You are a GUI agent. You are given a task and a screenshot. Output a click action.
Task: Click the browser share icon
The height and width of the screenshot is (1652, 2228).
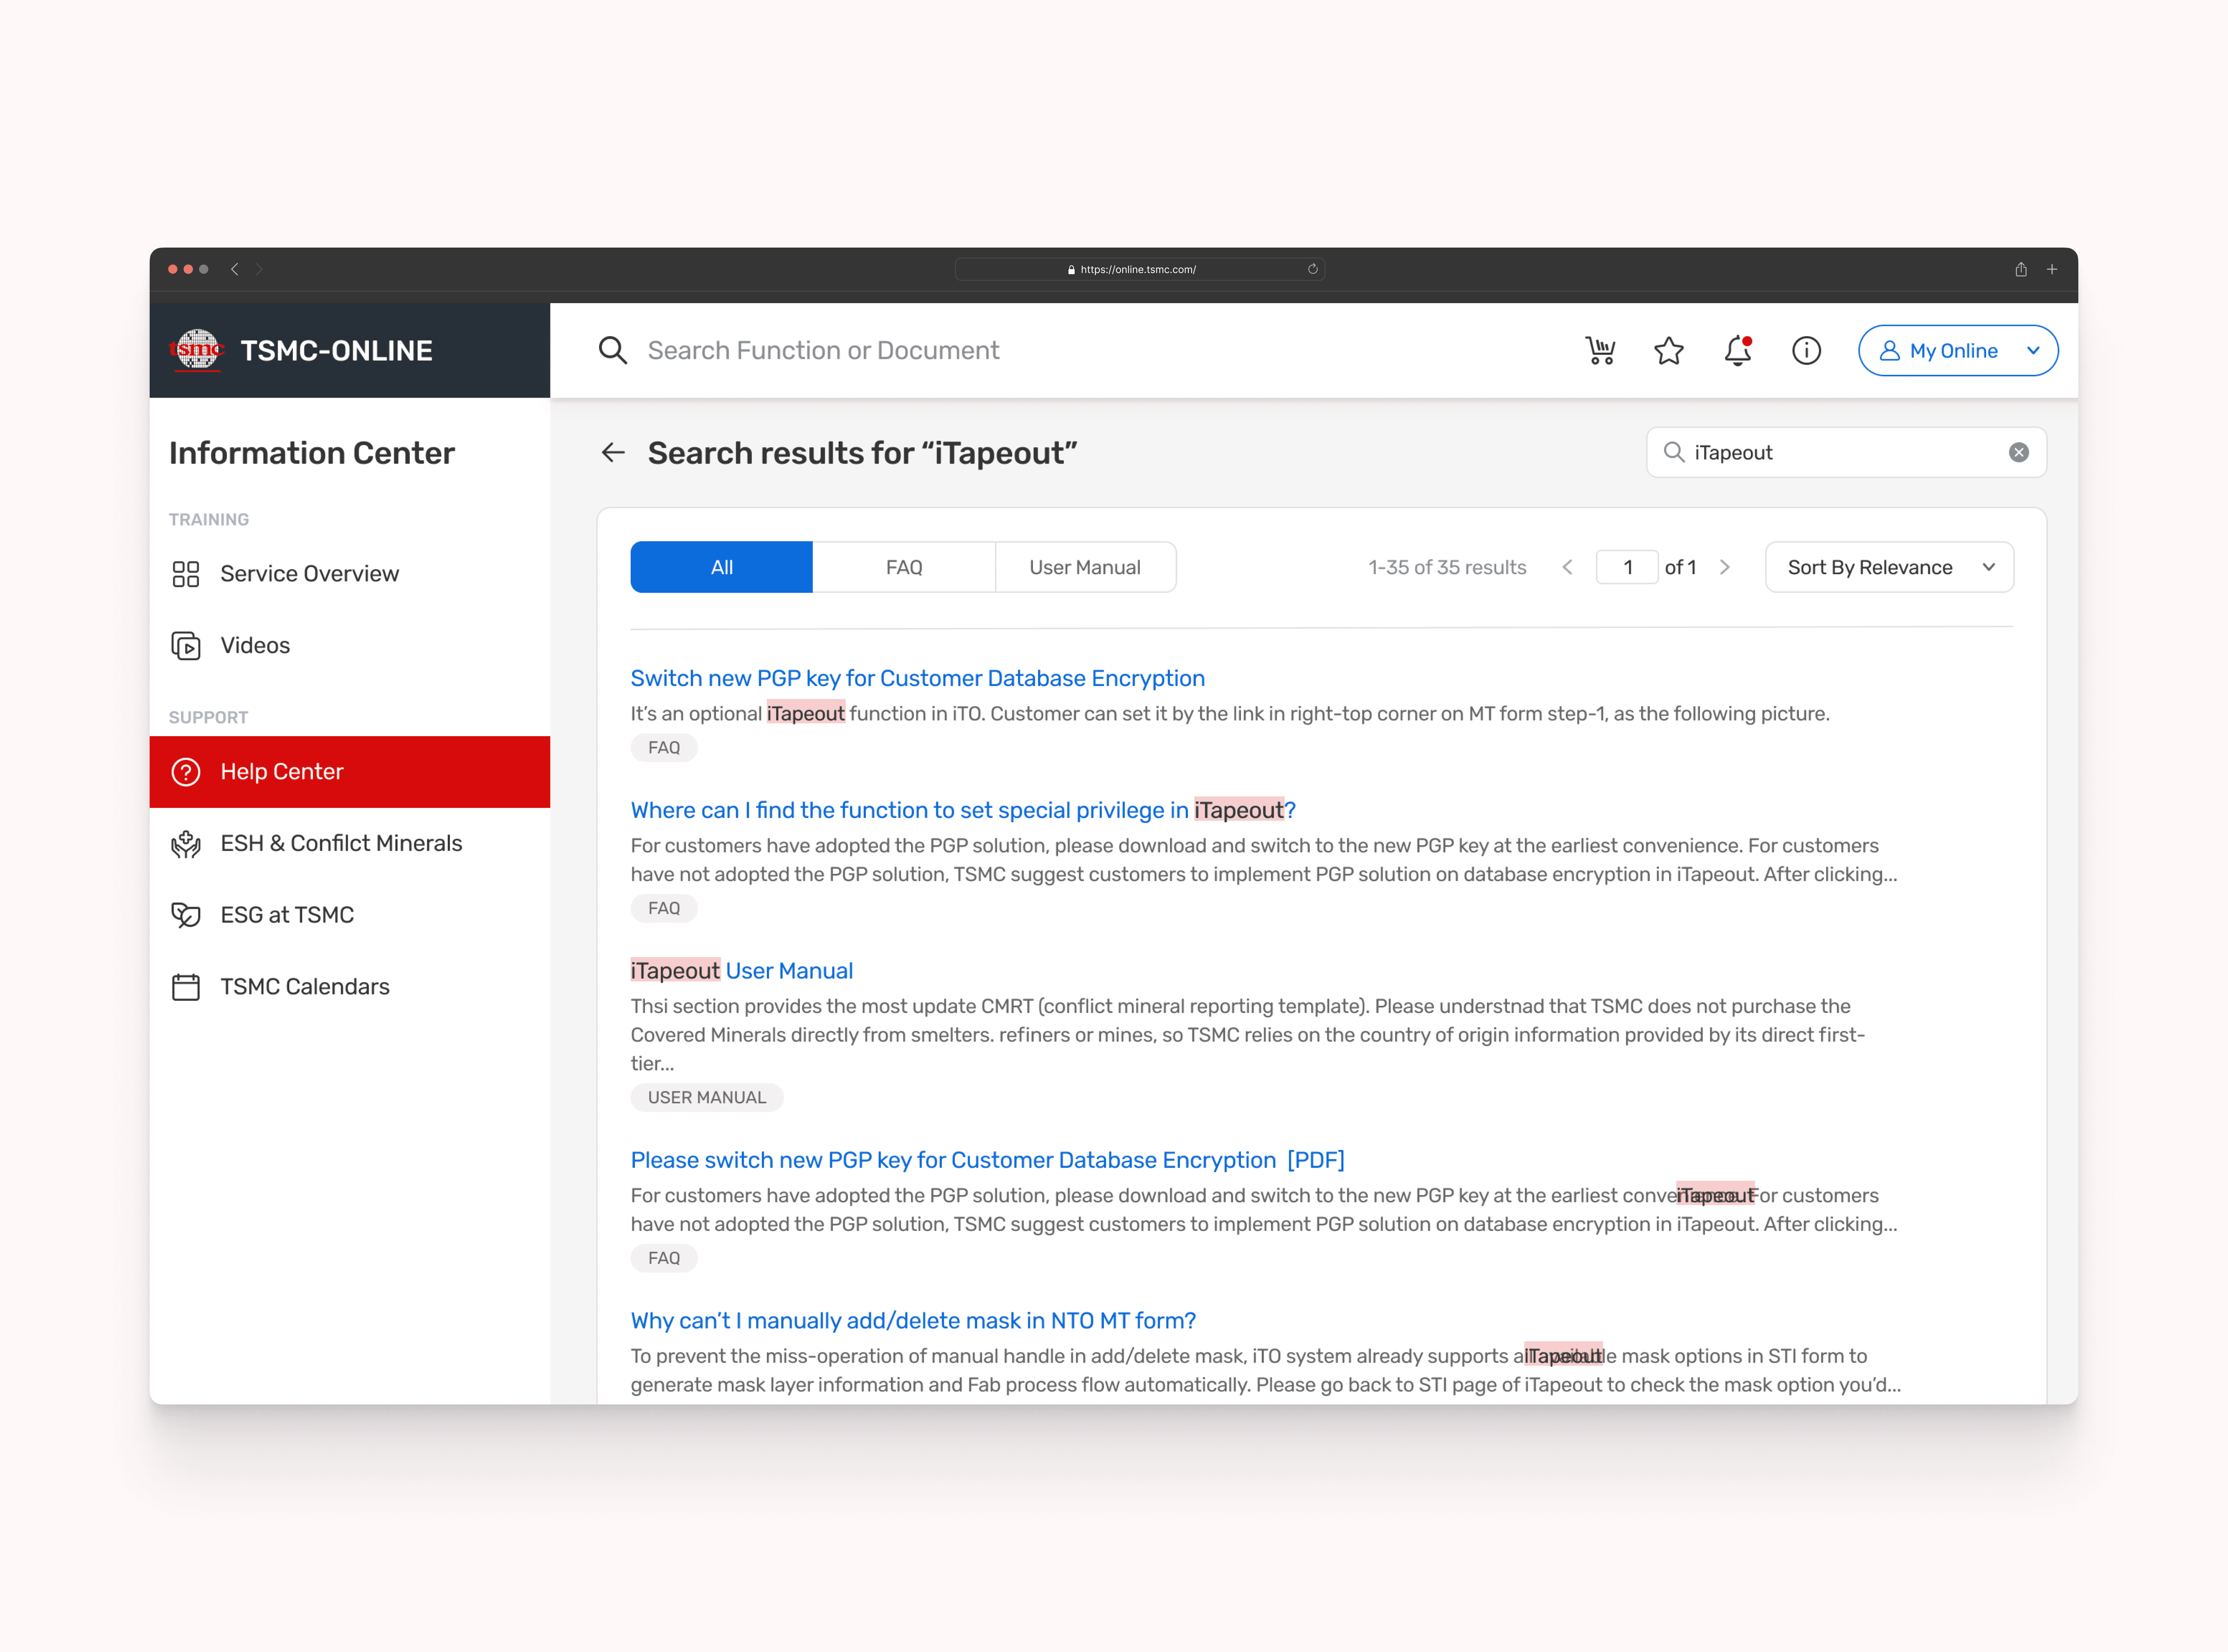pyautogui.click(x=2021, y=269)
